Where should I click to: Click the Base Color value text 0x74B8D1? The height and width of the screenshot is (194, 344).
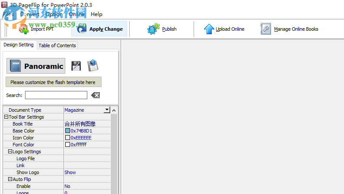coord(81,131)
